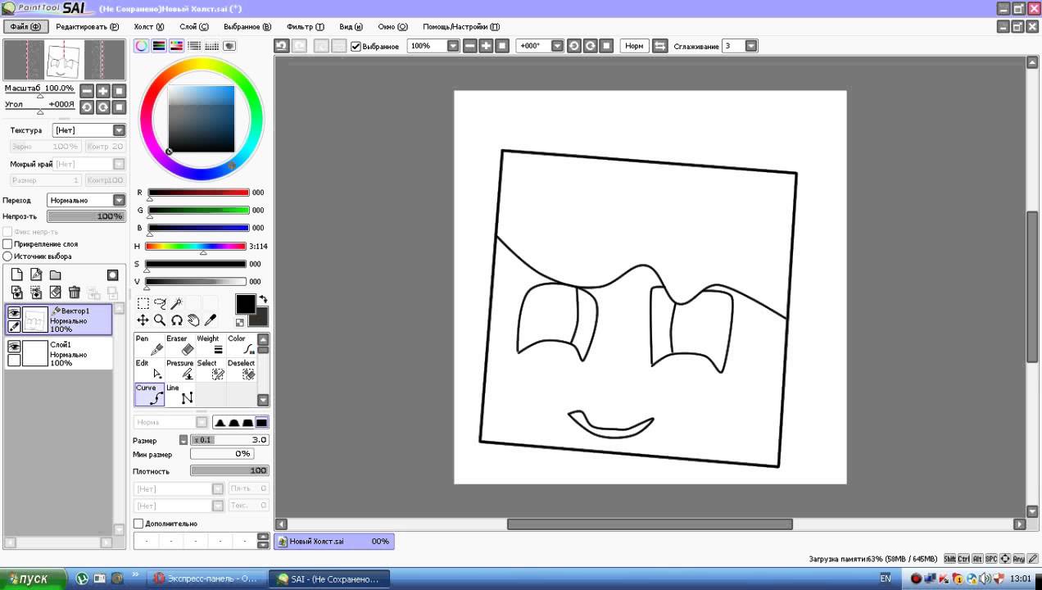
Task: Swap foreground and background colors
Action: 263,299
